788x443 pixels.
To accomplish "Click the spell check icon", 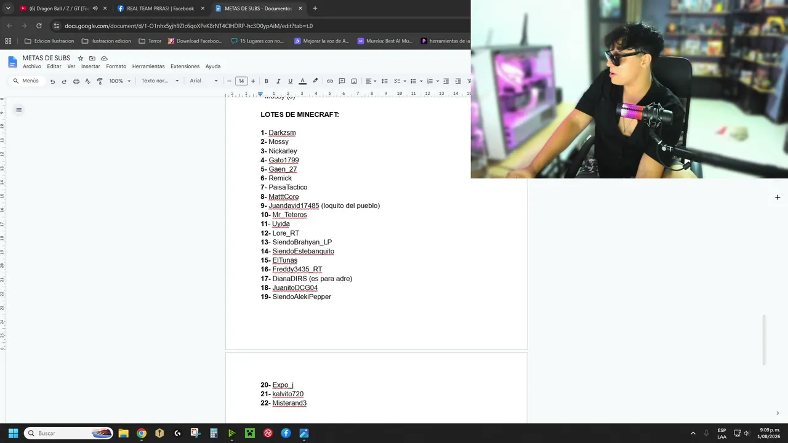I will tap(87, 81).
